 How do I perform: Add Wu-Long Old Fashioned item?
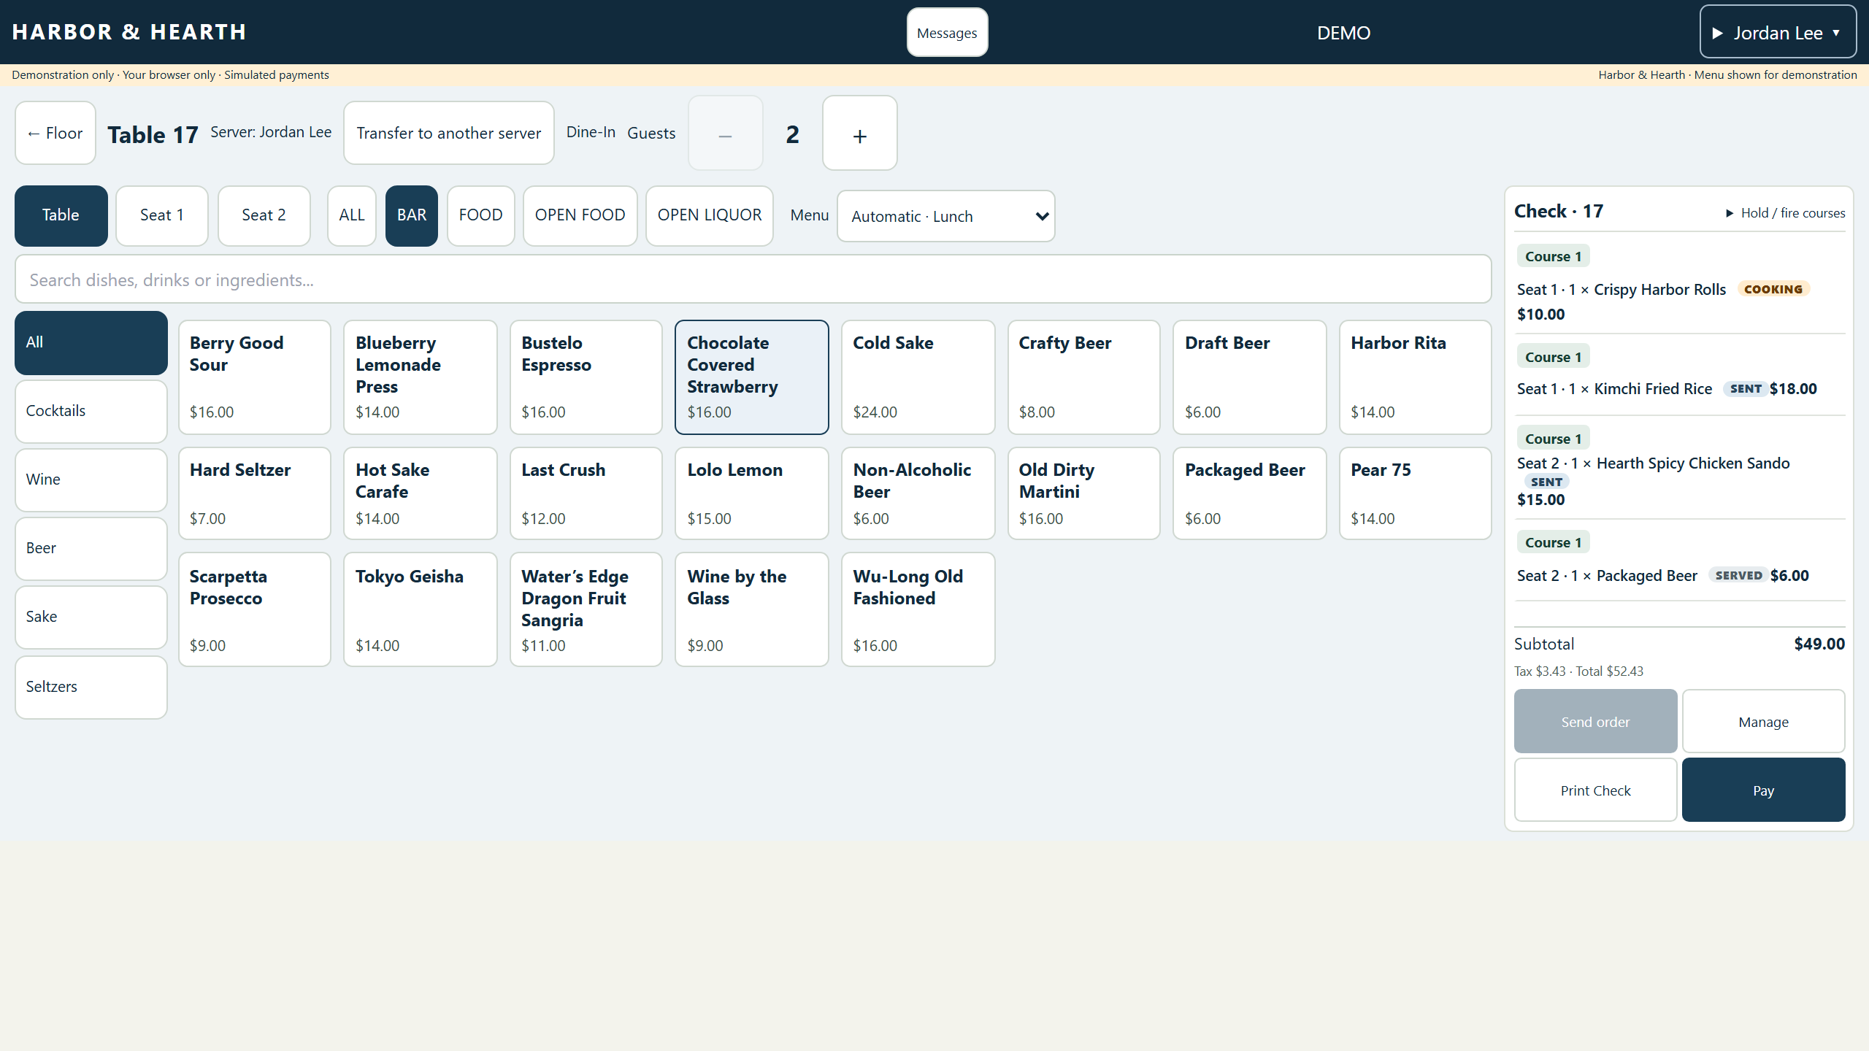(918, 609)
